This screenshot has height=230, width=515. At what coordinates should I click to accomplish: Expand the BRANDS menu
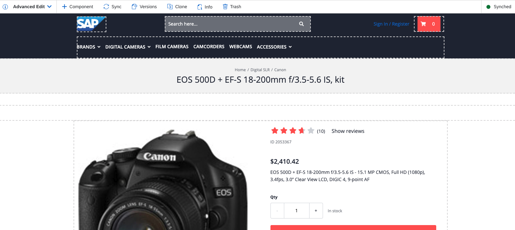tap(89, 47)
